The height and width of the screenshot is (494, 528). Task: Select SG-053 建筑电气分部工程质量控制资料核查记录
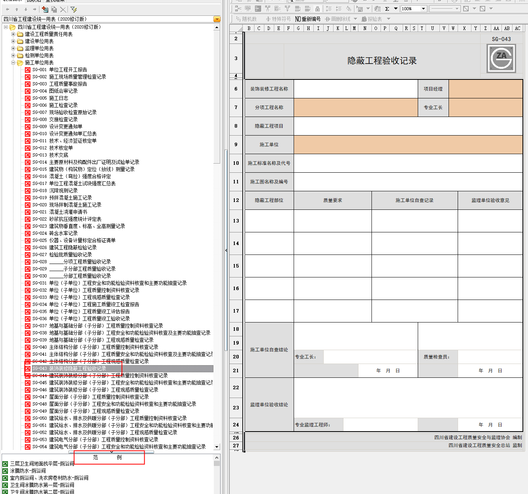click(95, 439)
